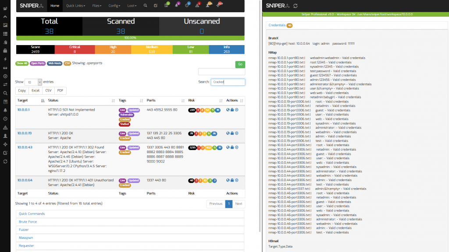This screenshot has height=252, width=449.
Task: Click the red Critical segment on the risk bar
Action: tap(74, 49)
